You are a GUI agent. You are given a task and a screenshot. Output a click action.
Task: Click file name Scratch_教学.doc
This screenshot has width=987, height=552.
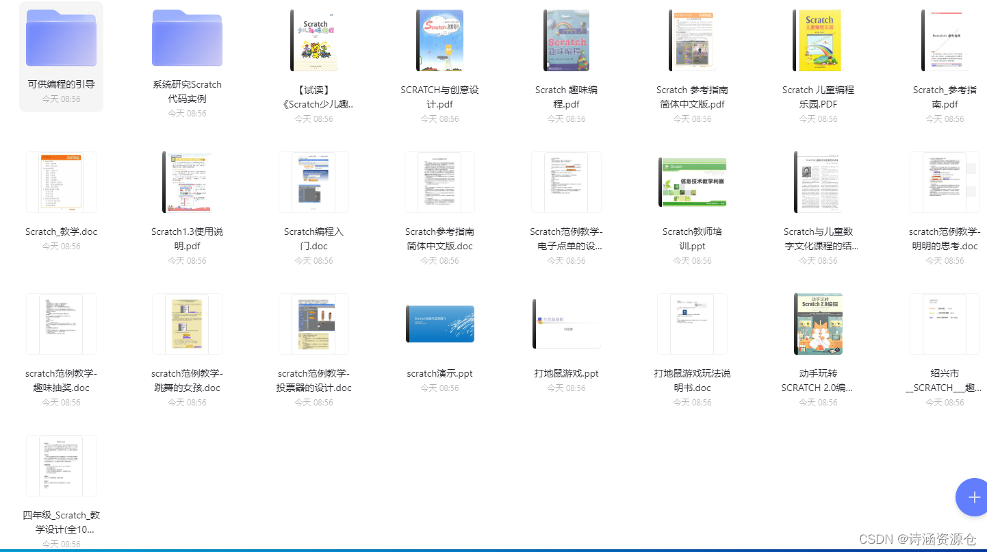coord(61,231)
